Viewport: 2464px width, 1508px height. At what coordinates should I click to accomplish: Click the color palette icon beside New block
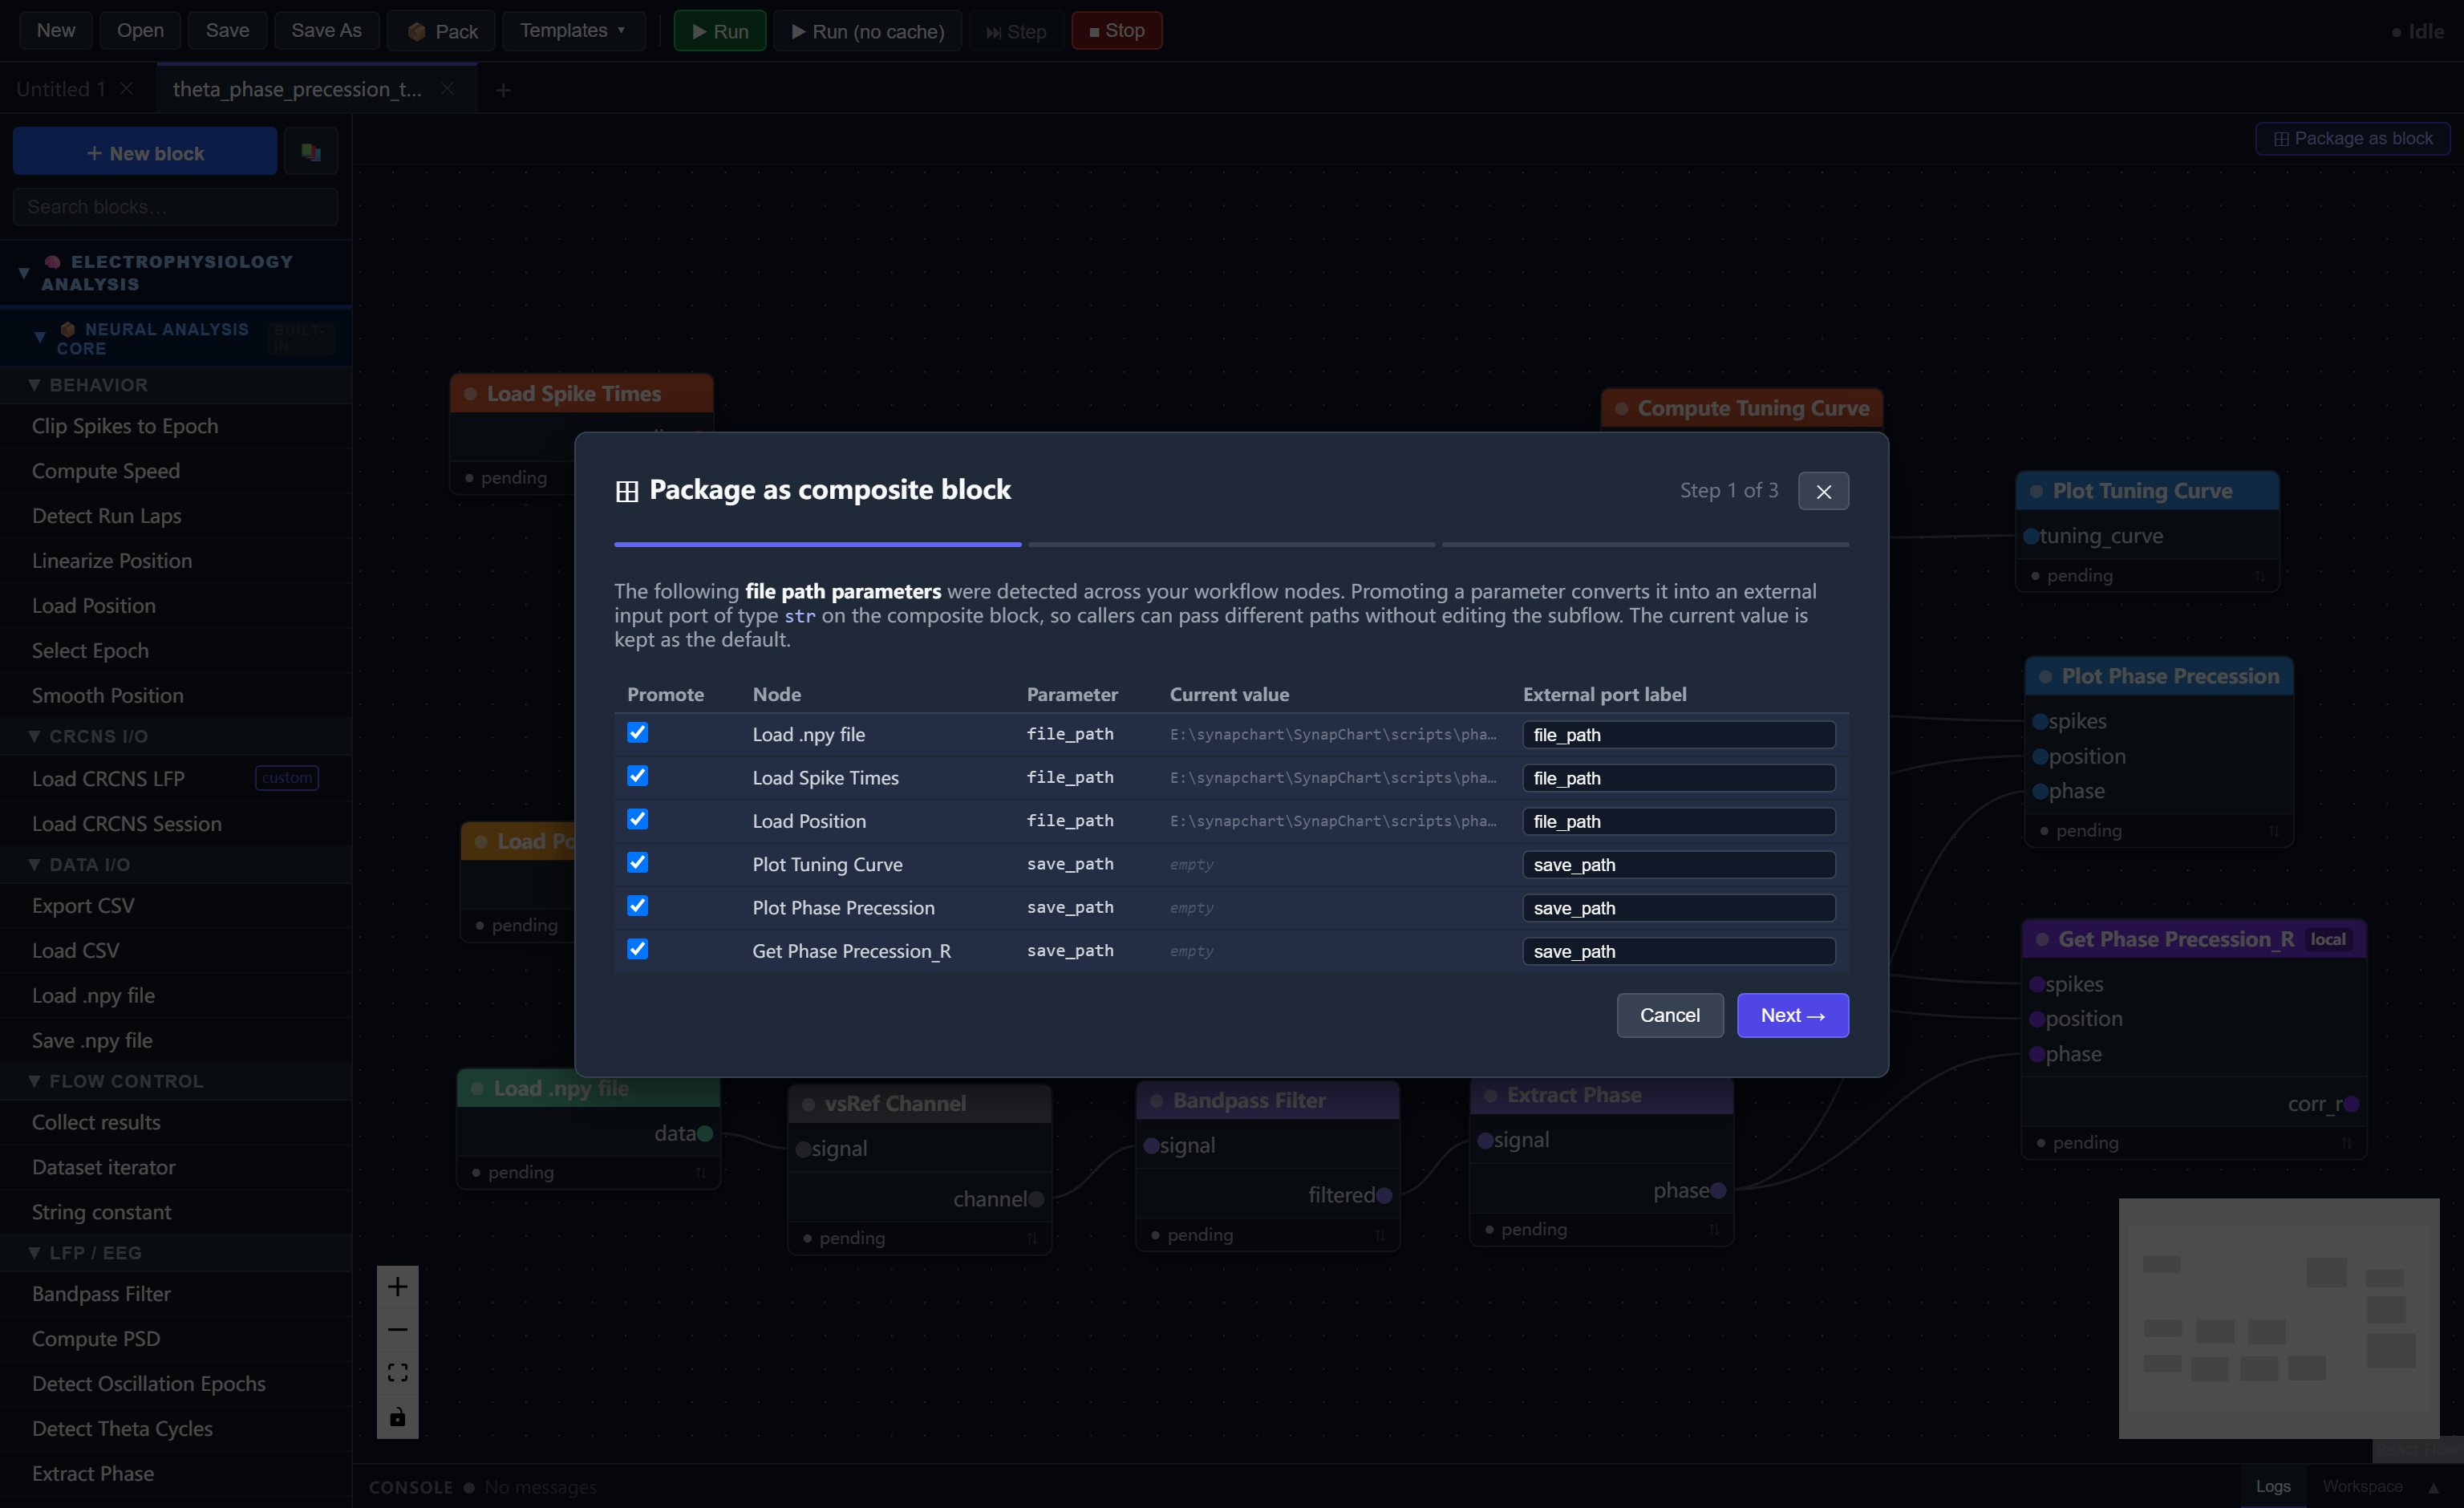[311, 152]
